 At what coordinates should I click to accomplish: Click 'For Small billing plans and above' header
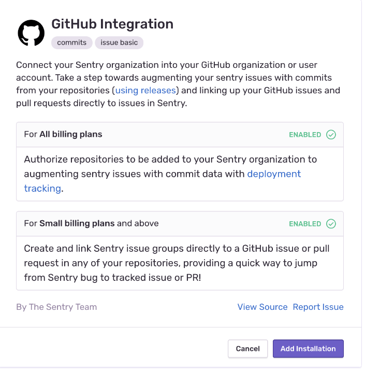point(91,223)
